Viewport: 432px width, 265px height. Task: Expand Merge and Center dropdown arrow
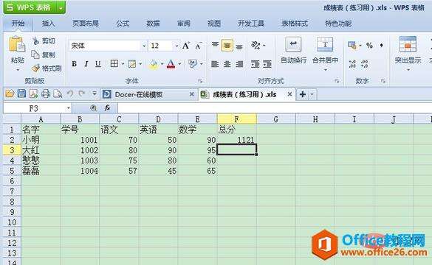[x=326, y=70]
